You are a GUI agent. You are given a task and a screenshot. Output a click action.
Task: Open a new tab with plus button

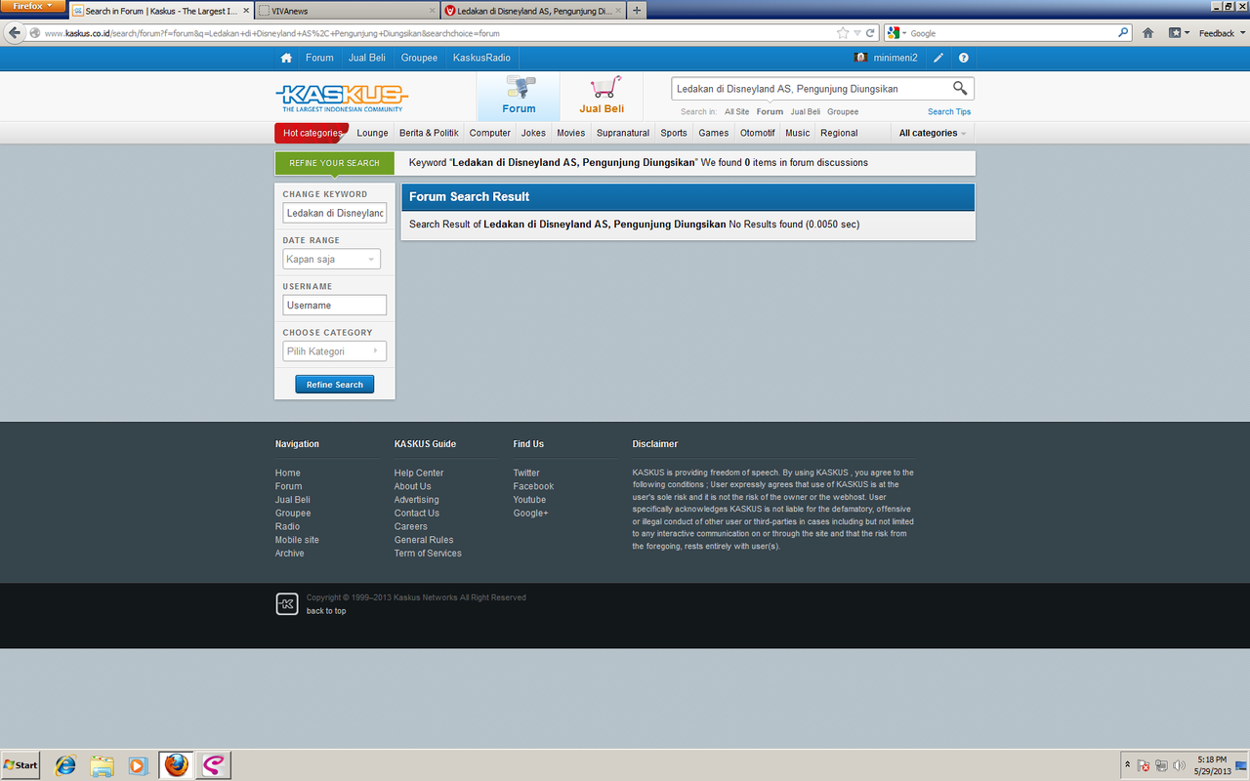click(637, 11)
